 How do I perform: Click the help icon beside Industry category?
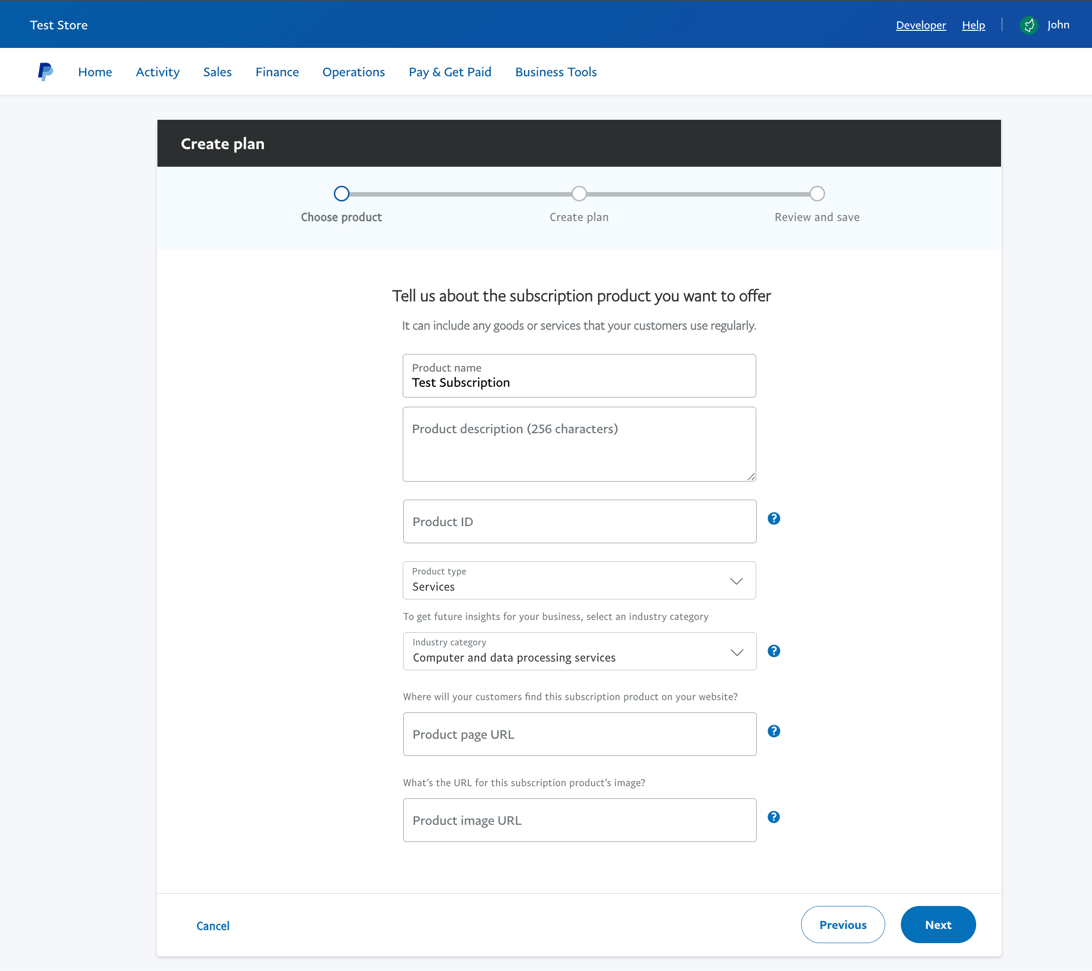(774, 651)
